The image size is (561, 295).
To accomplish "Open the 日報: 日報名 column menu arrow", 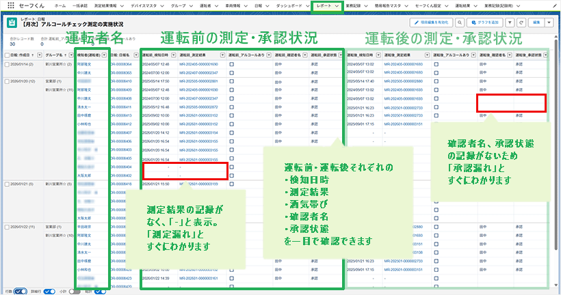I will click(x=136, y=55).
